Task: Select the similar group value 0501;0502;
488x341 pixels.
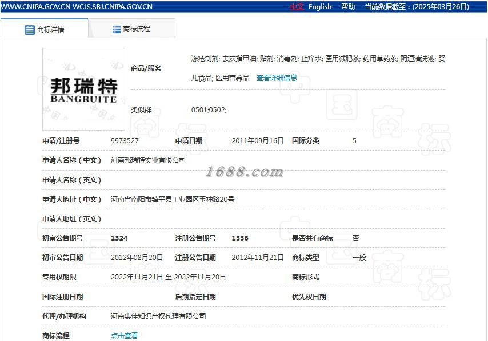Action: click(209, 110)
